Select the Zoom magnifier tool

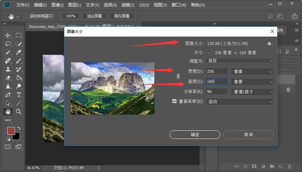(x=19, y=112)
